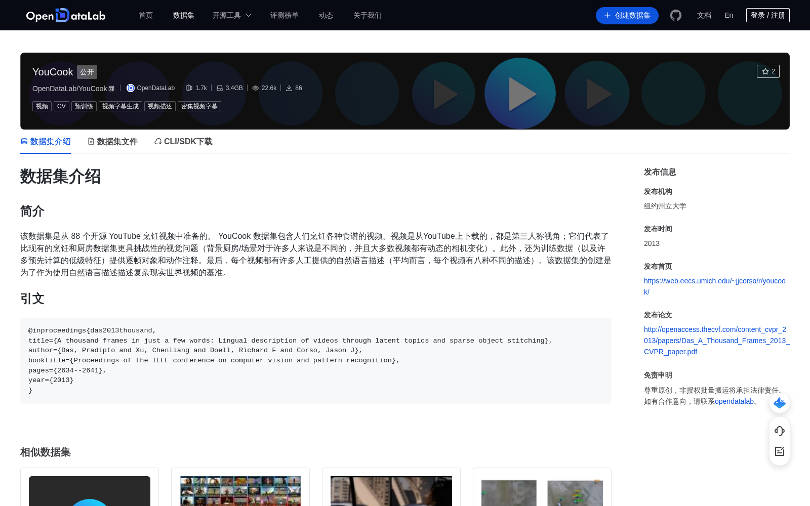
Task: Open 关于我们 navigation item
Action: [368, 15]
